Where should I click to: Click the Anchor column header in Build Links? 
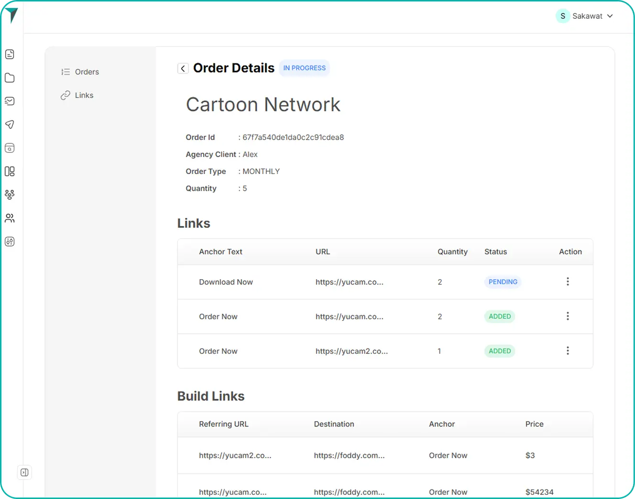point(442,424)
